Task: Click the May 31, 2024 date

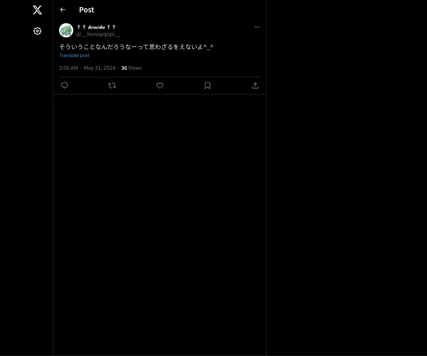Action: point(99,68)
